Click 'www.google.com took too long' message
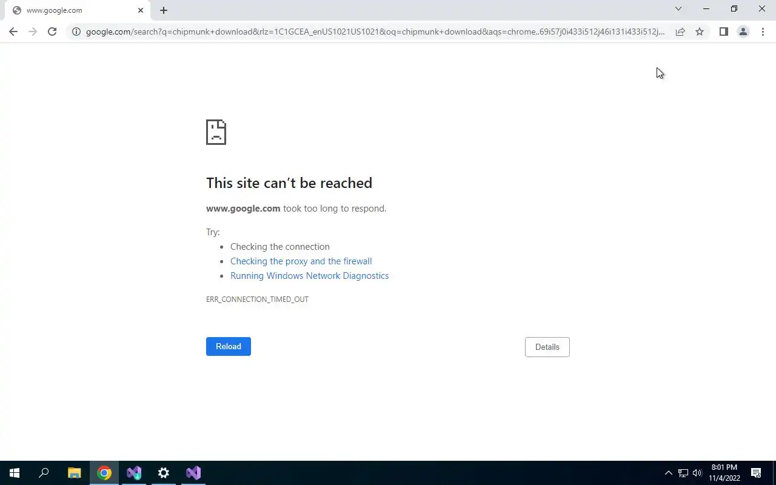Screen dimensions: 776x485 (296, 209)
